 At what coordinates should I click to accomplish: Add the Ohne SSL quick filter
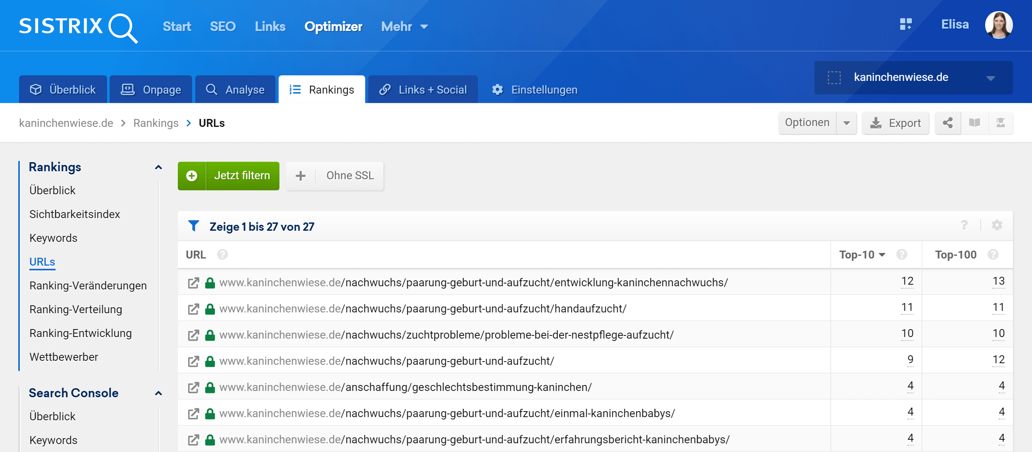335,176
